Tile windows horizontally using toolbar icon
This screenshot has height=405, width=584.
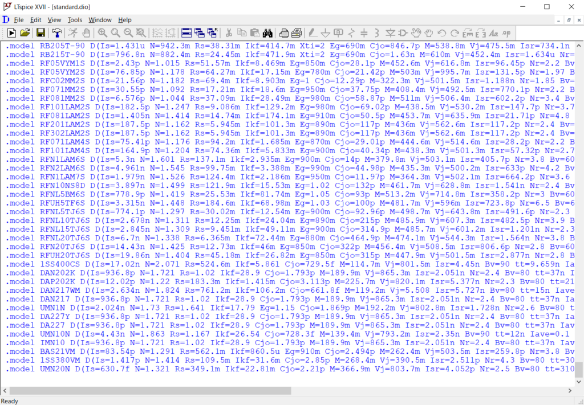(x=186, y=33)
